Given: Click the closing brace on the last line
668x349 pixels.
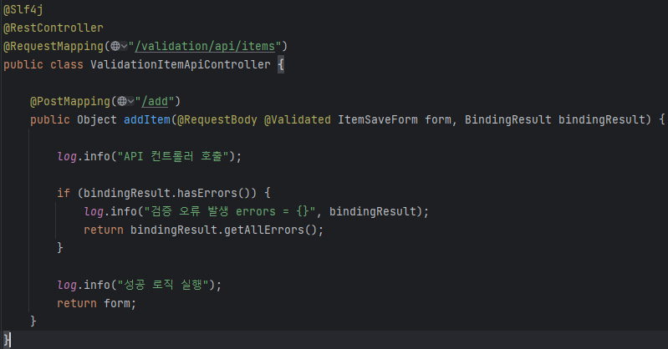Looking at the screenshot, I should tap(7, 340).
